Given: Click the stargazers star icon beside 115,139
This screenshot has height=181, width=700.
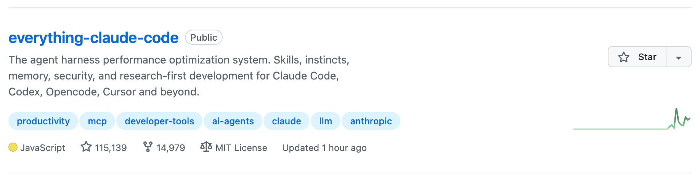Looking at the screenshot, I should click(x=86, y=147).
